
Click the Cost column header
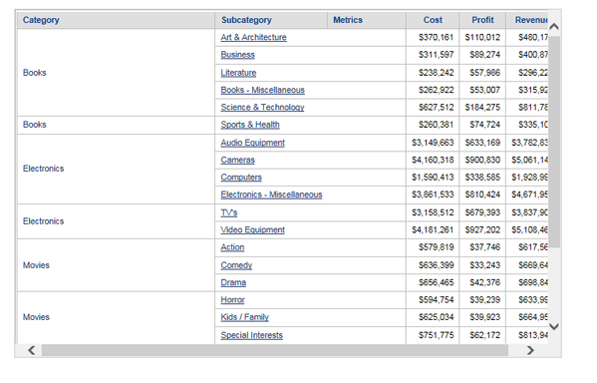pos(433,20)
